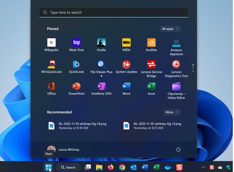
Task: Launch the Wash Post app
Action: [x=76, y=45]
